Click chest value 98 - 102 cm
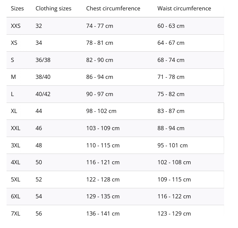 point(101,111)
